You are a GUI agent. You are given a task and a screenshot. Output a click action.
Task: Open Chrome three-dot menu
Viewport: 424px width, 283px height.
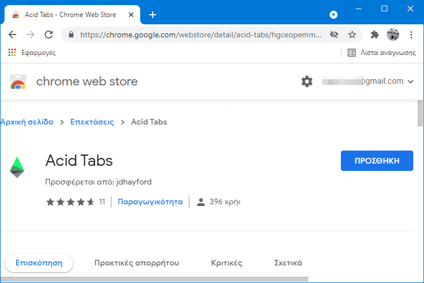[x=411, y=35]
